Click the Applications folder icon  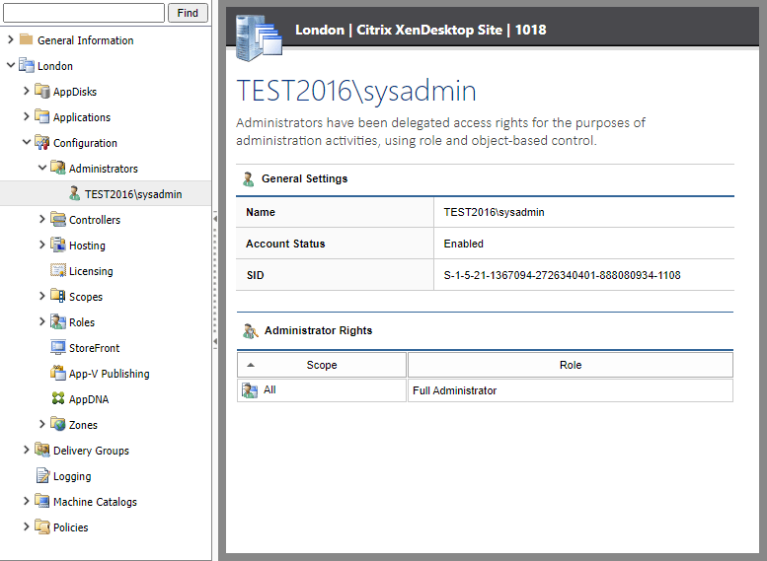point(42,116)
